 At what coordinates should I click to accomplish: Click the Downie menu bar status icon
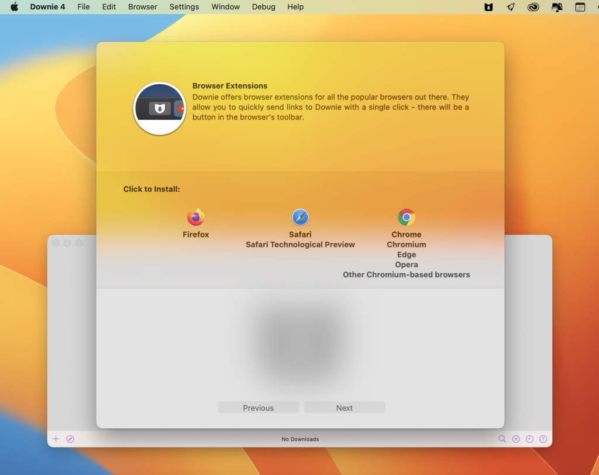(x=488, y=7)
